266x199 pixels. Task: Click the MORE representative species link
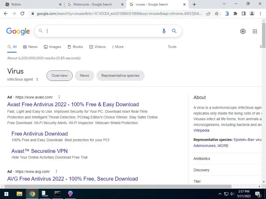pos(223,146)
